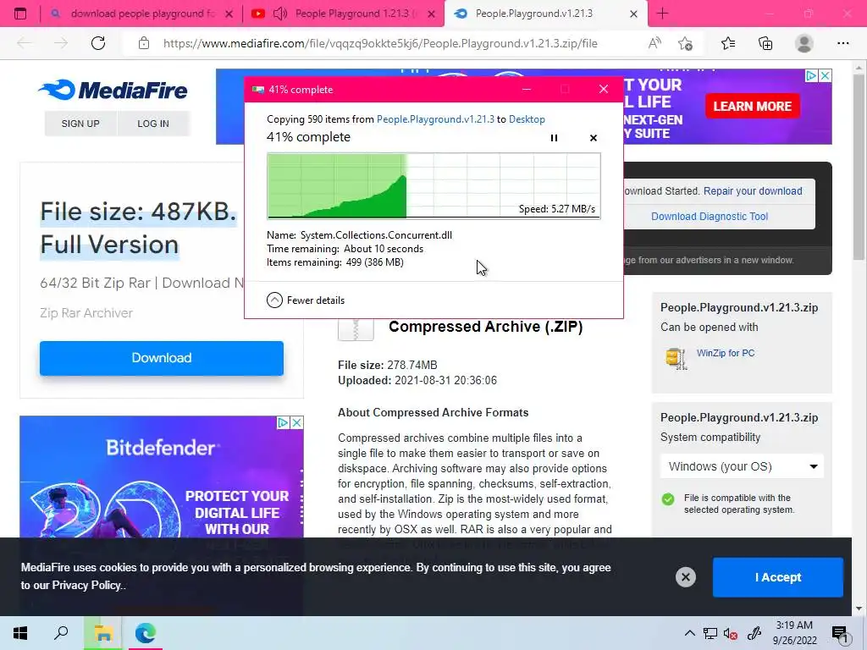
Task: Click 'About Compressed Archive Formats' heading
Action: 433,412
